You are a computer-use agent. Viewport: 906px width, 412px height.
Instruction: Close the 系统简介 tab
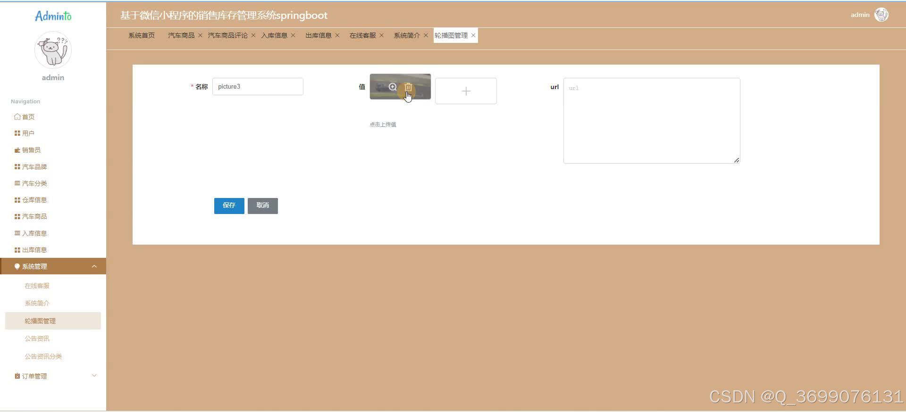pyautogui.click(x=426, y=35)
